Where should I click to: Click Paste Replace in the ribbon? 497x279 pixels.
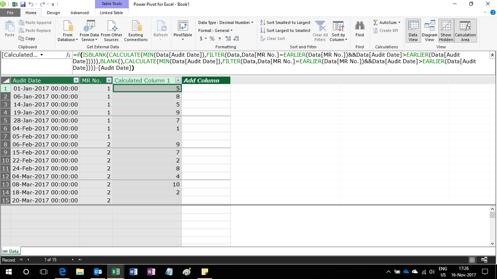pos(35,31)
